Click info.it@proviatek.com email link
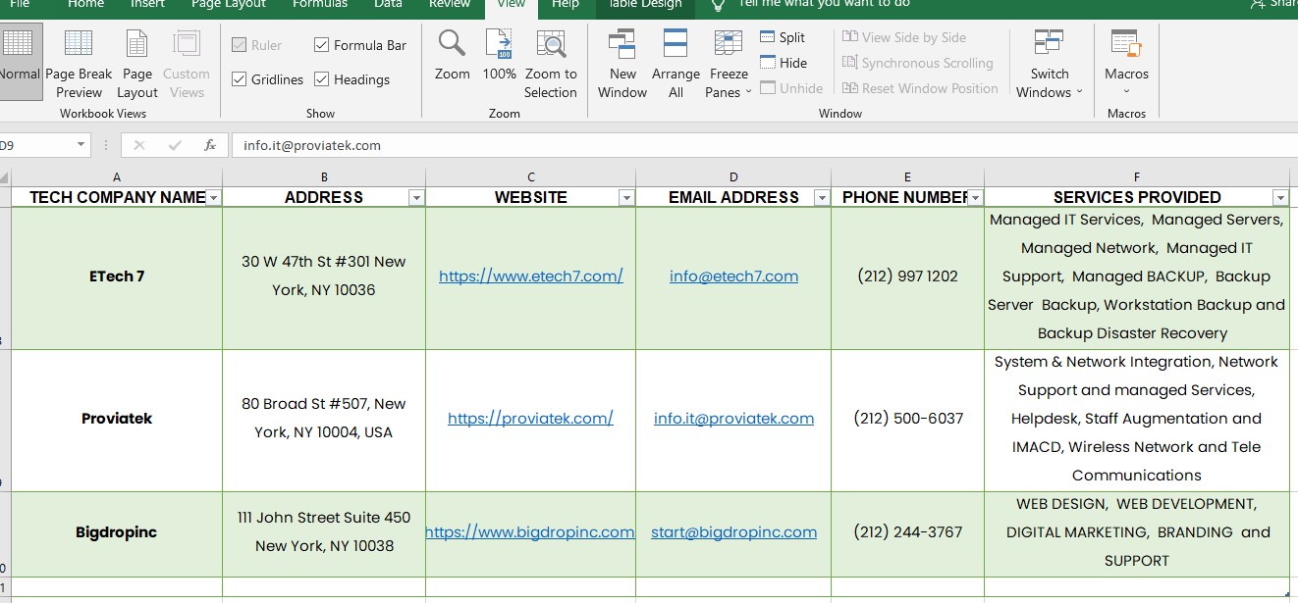The width and height of the screenshot is (1298, 603). click(733, 419)
